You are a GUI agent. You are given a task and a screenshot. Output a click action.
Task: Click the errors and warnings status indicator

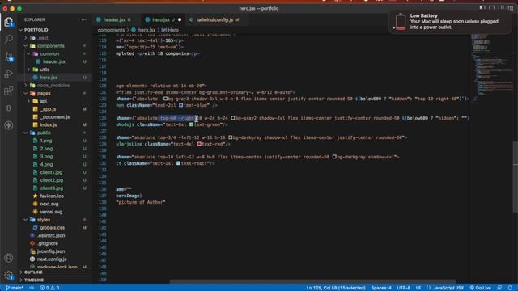click(49, 288)
